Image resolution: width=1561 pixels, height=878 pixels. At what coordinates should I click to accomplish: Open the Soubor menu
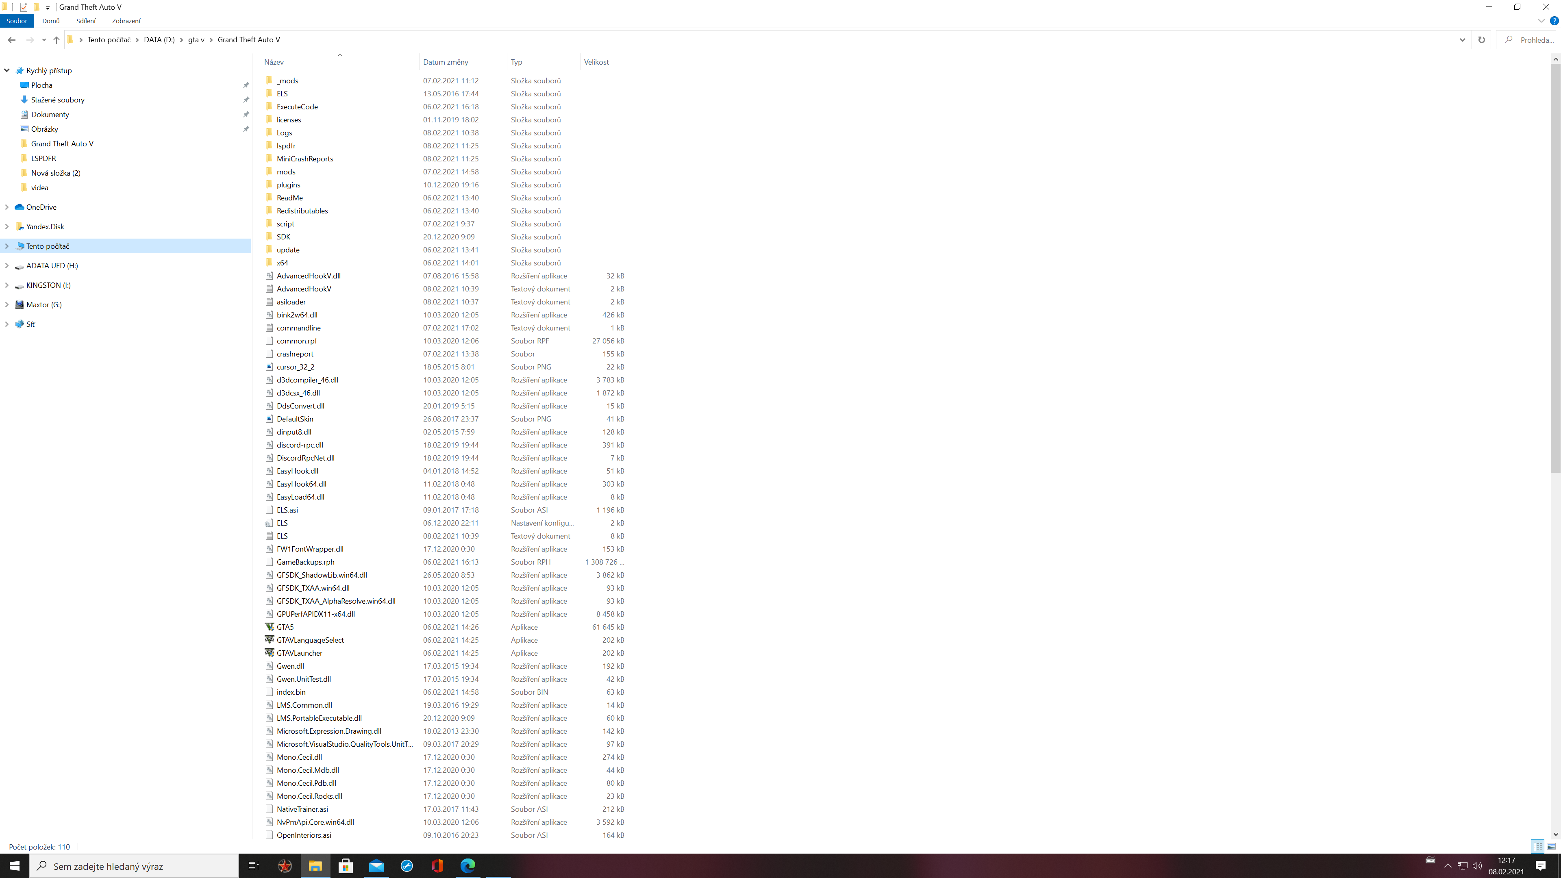(x=17, y=21)
